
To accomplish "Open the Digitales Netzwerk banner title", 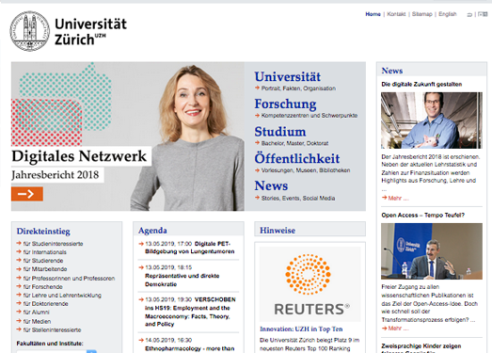I will [x=79, y=156].
